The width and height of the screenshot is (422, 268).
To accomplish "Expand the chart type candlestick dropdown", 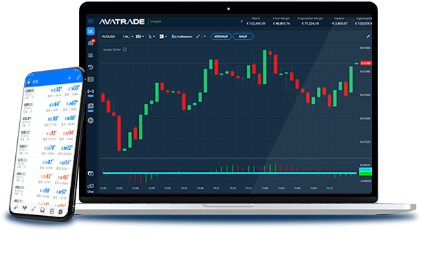I will pos(140,36).
